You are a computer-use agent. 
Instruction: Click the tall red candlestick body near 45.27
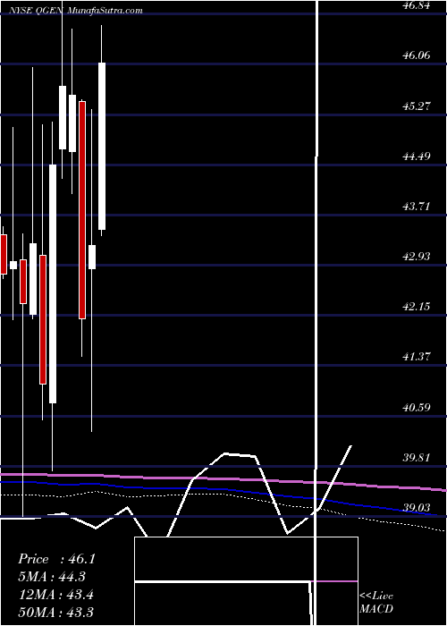pos(82,210)
